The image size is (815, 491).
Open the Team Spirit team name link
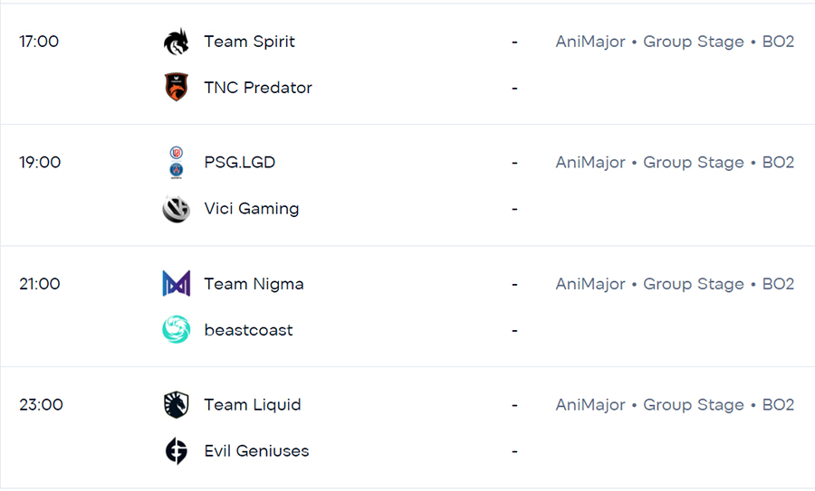click(x=250, y=42)
